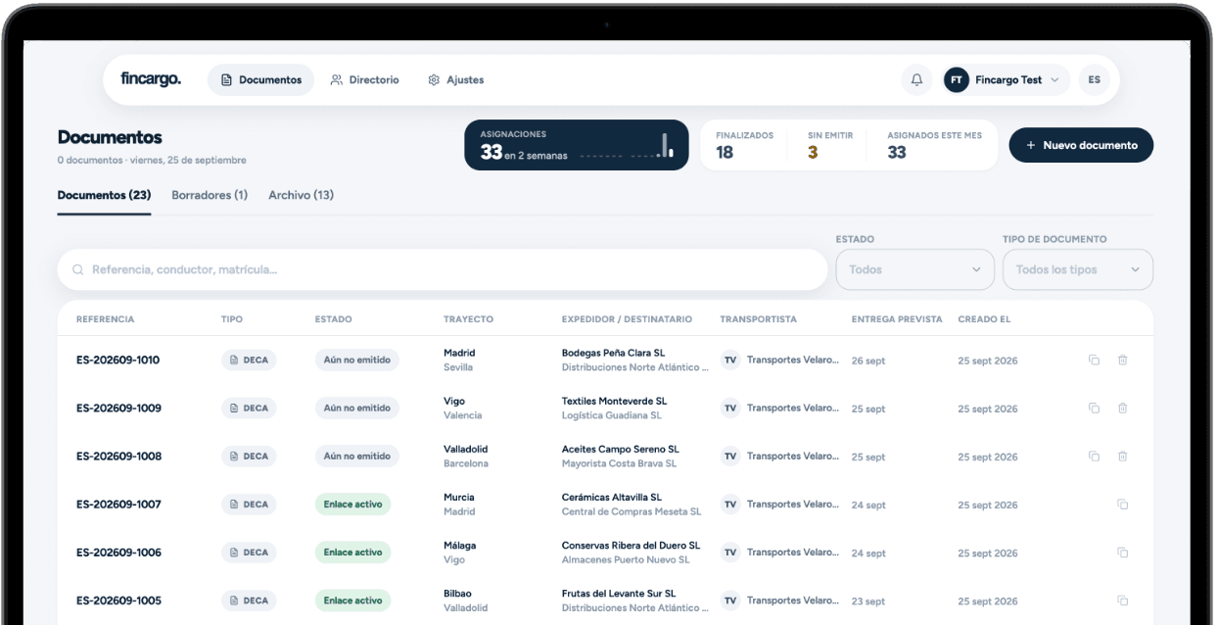The width and height of the screenshot is (1217, 625).
Task: Switch to Borradores (1) tab
Action: pyautogui.click(x=210, y=195)
